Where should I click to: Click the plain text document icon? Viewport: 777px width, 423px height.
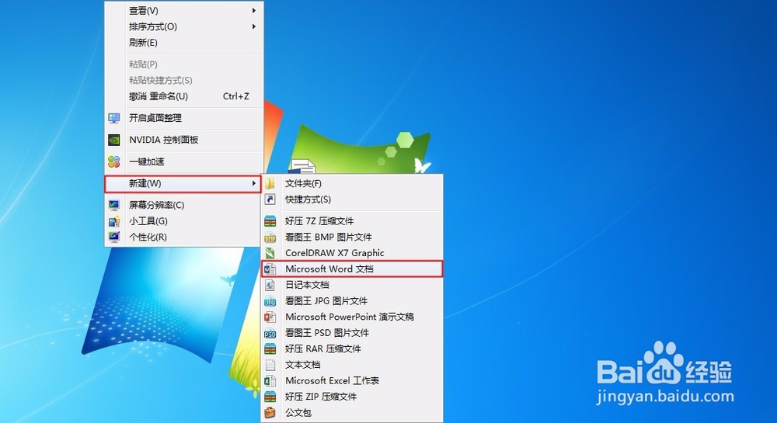coord(270,365)
